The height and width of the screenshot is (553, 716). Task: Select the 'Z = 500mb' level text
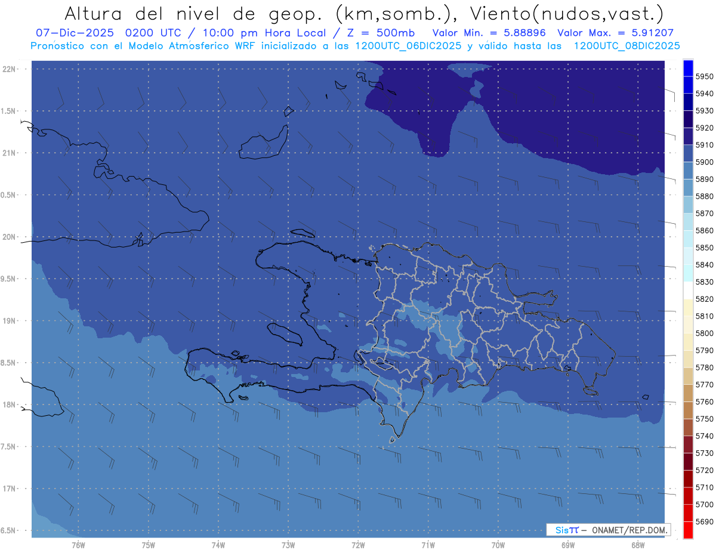point(382,33)
